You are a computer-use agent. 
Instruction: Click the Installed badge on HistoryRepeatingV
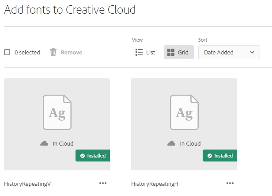[x=93, y=155]
